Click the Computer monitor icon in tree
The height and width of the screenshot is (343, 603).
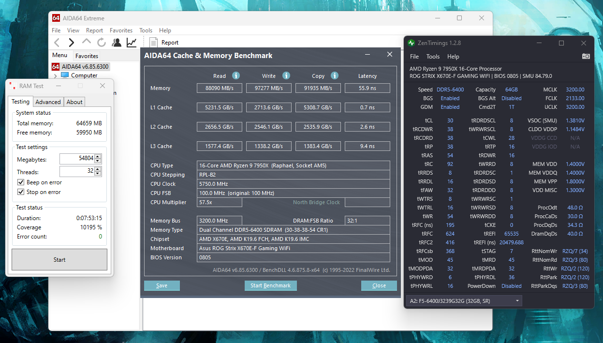click(65, 75)
